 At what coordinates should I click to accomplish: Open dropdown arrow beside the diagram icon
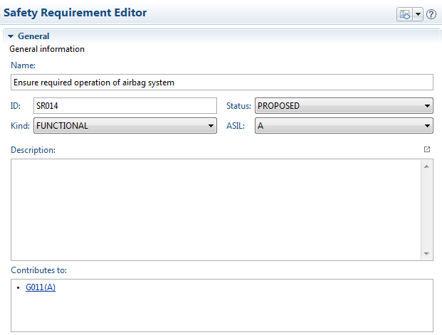[x=418, y=14]
